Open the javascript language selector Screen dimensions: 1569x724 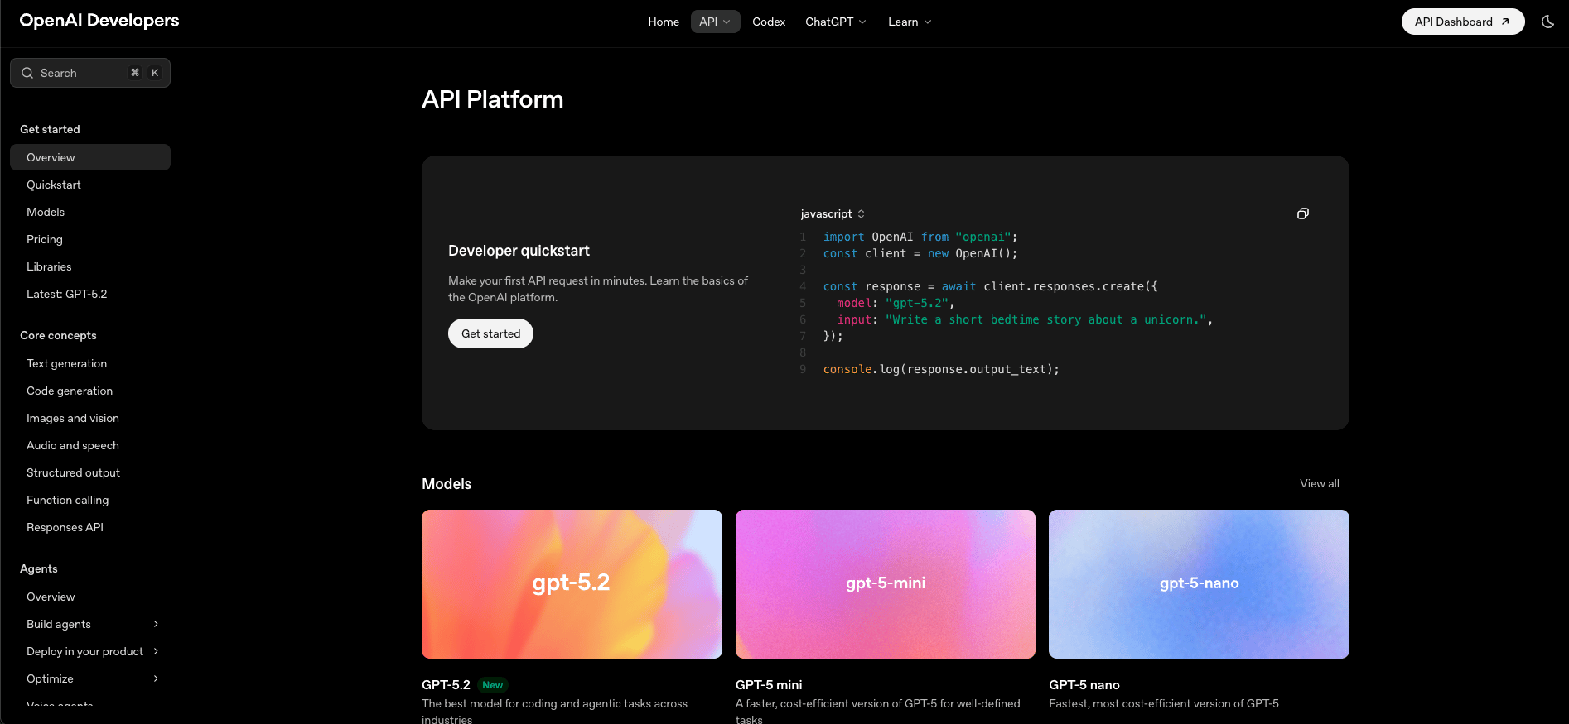[833, 213]
